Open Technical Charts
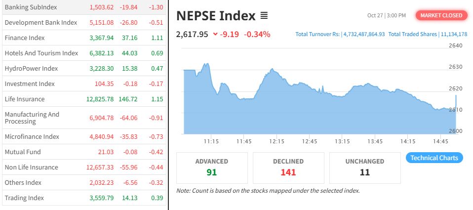This screenshot has height=210, width=473. [434, 158]
